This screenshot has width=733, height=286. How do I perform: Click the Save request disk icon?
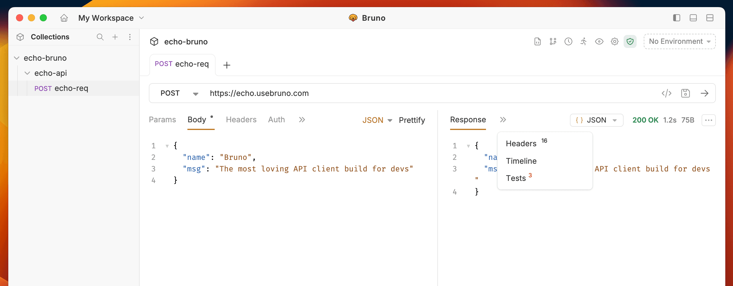[x=685, y=93]
